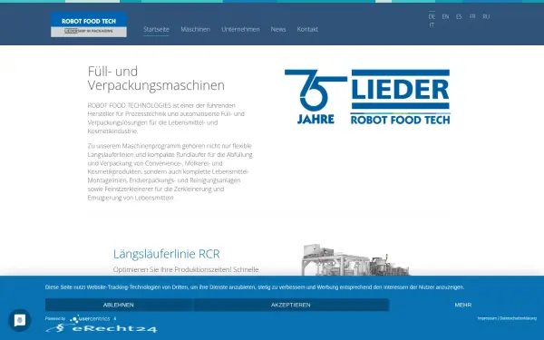The width and height of the screenshot is (544, 340).
Task: Open the Startseite menu item
Action: 156,30
